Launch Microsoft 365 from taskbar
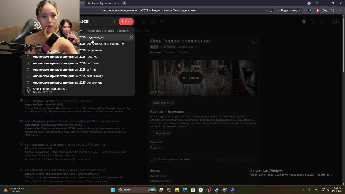Image resolution: width=345 pixels, height=194 pixels. [169, 190]
